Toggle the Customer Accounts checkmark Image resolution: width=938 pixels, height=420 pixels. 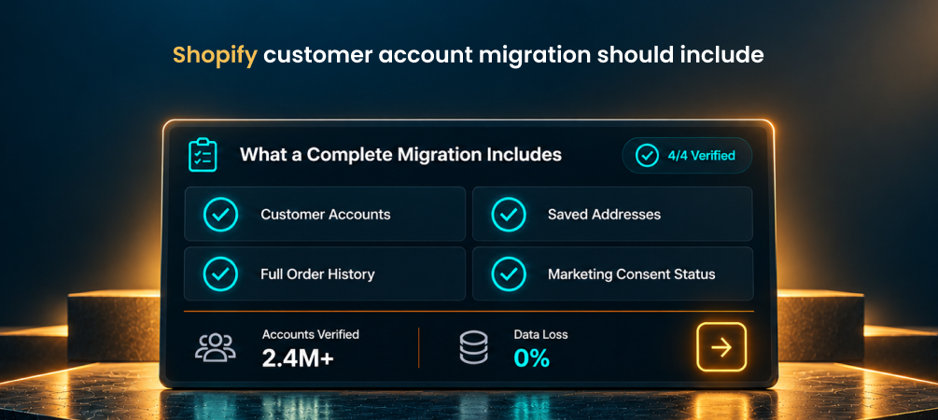221,214
